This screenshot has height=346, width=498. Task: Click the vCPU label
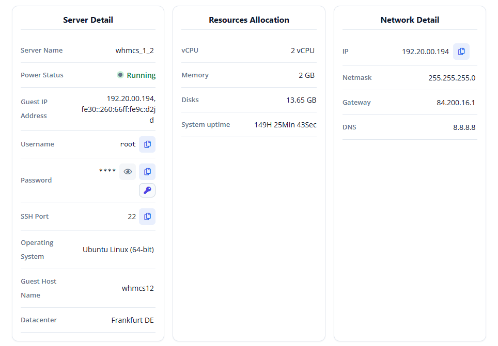(190, 51)
